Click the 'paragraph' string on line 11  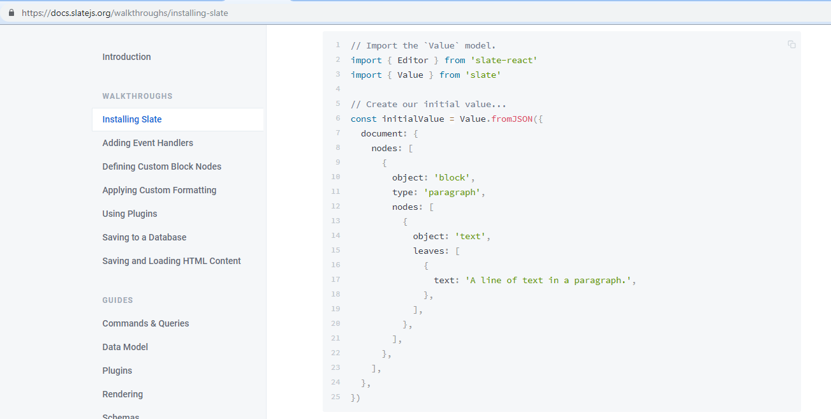click(x=452, y=192)
